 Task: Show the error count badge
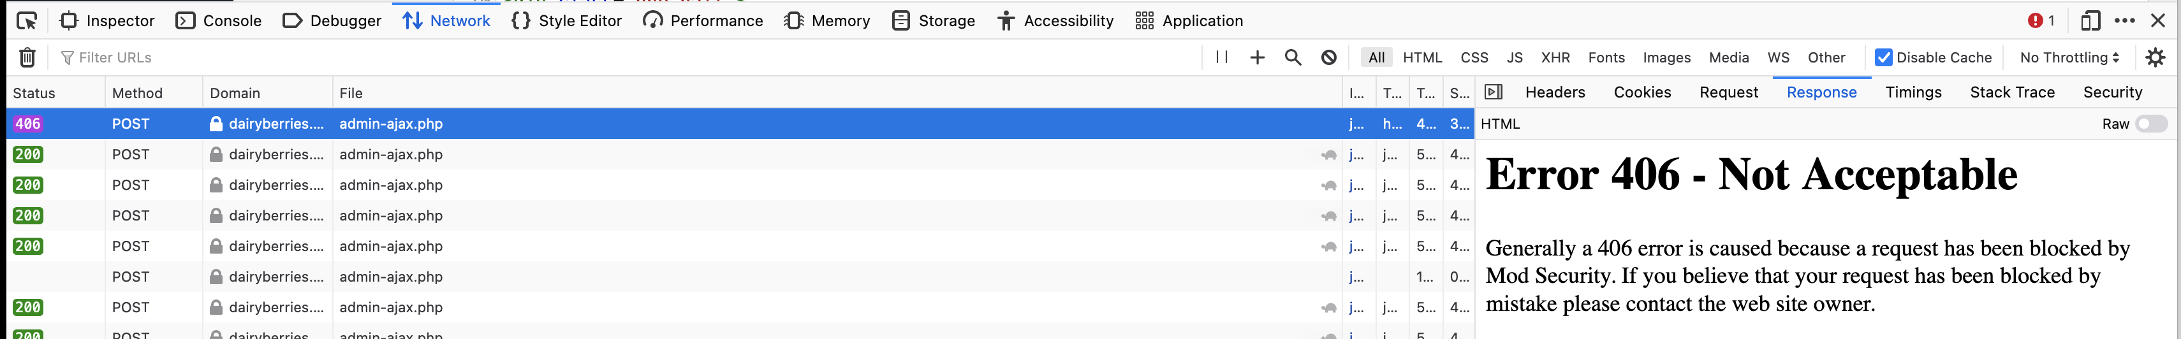pos(2041,20)
